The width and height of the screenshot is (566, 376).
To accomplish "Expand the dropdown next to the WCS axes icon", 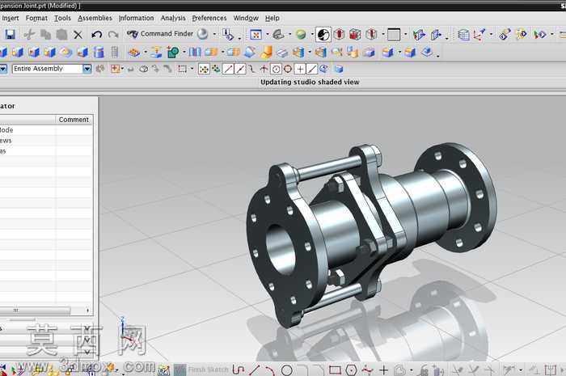I will point(491,35).
